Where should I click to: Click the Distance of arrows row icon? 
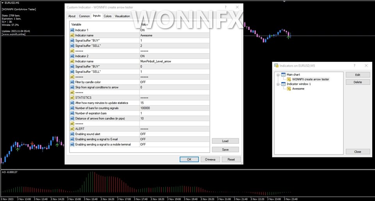pos(72,118)
